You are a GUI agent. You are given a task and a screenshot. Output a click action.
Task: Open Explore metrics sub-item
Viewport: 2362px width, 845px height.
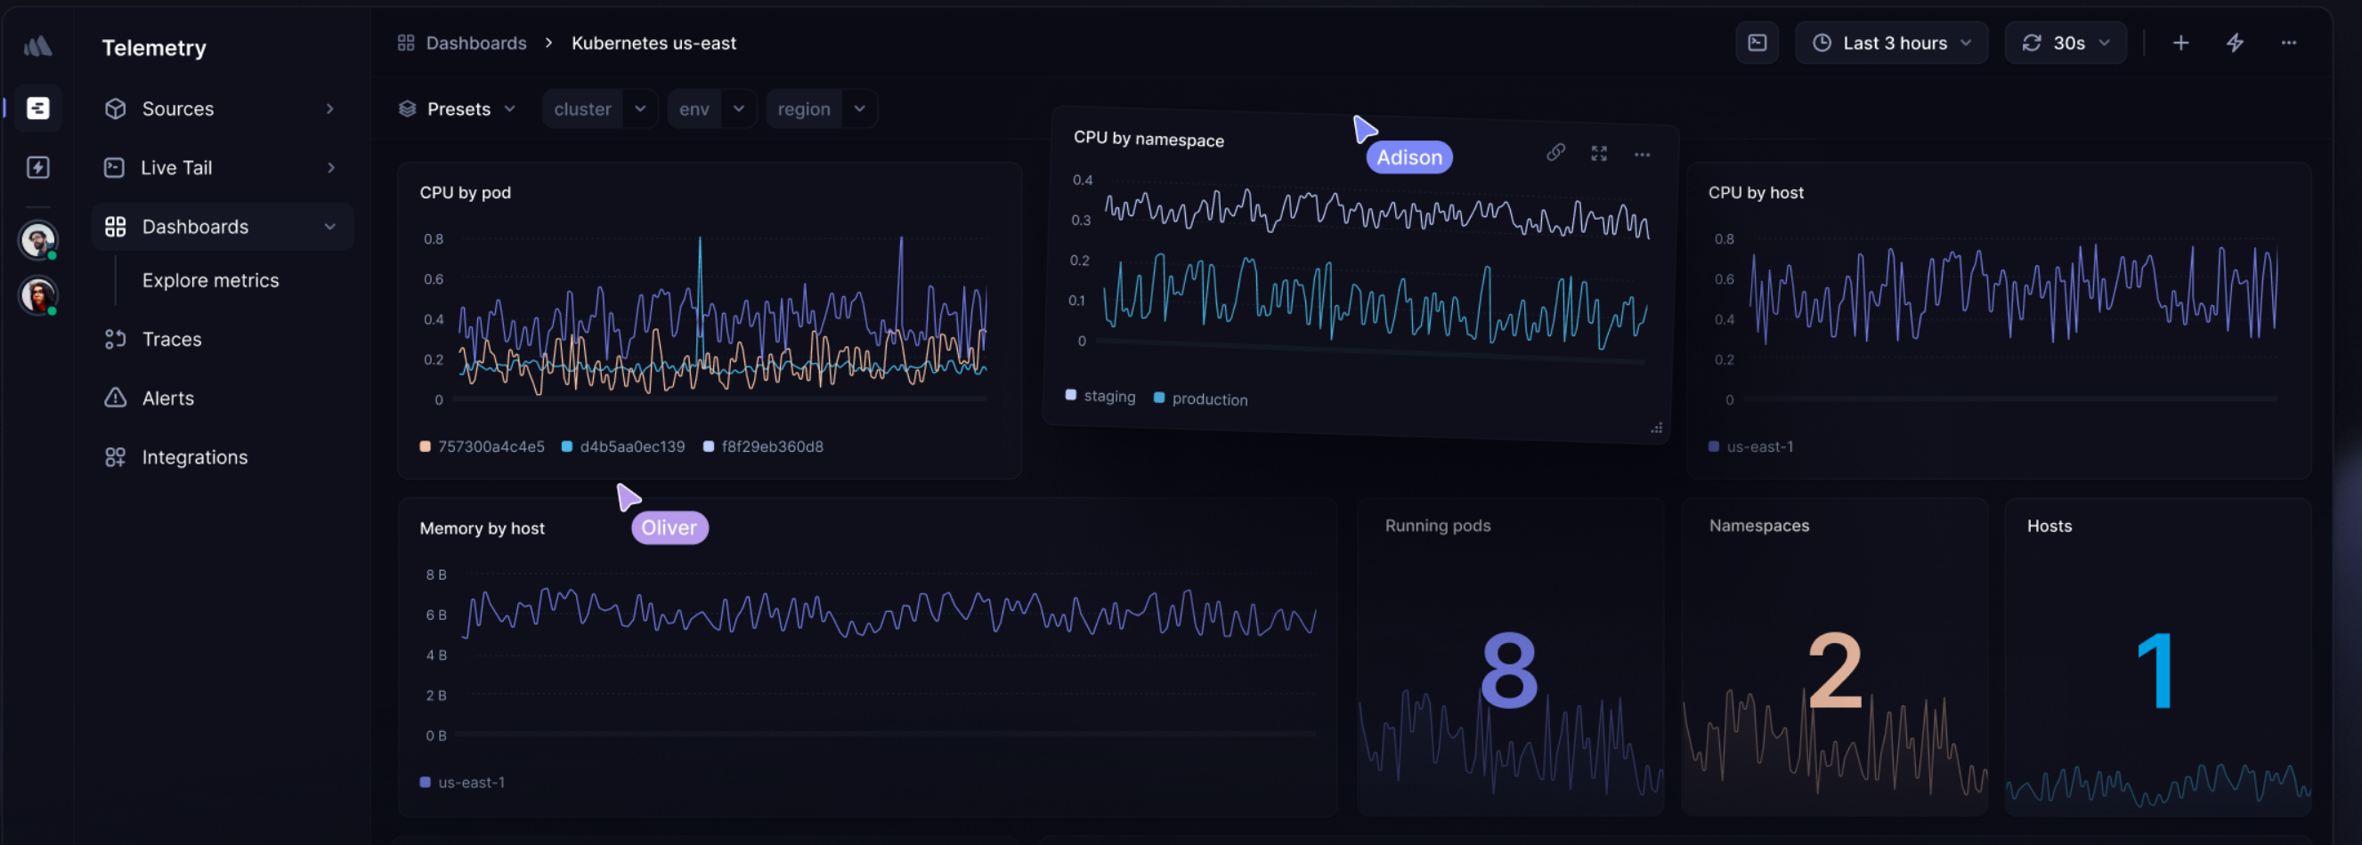click(210, 280)
